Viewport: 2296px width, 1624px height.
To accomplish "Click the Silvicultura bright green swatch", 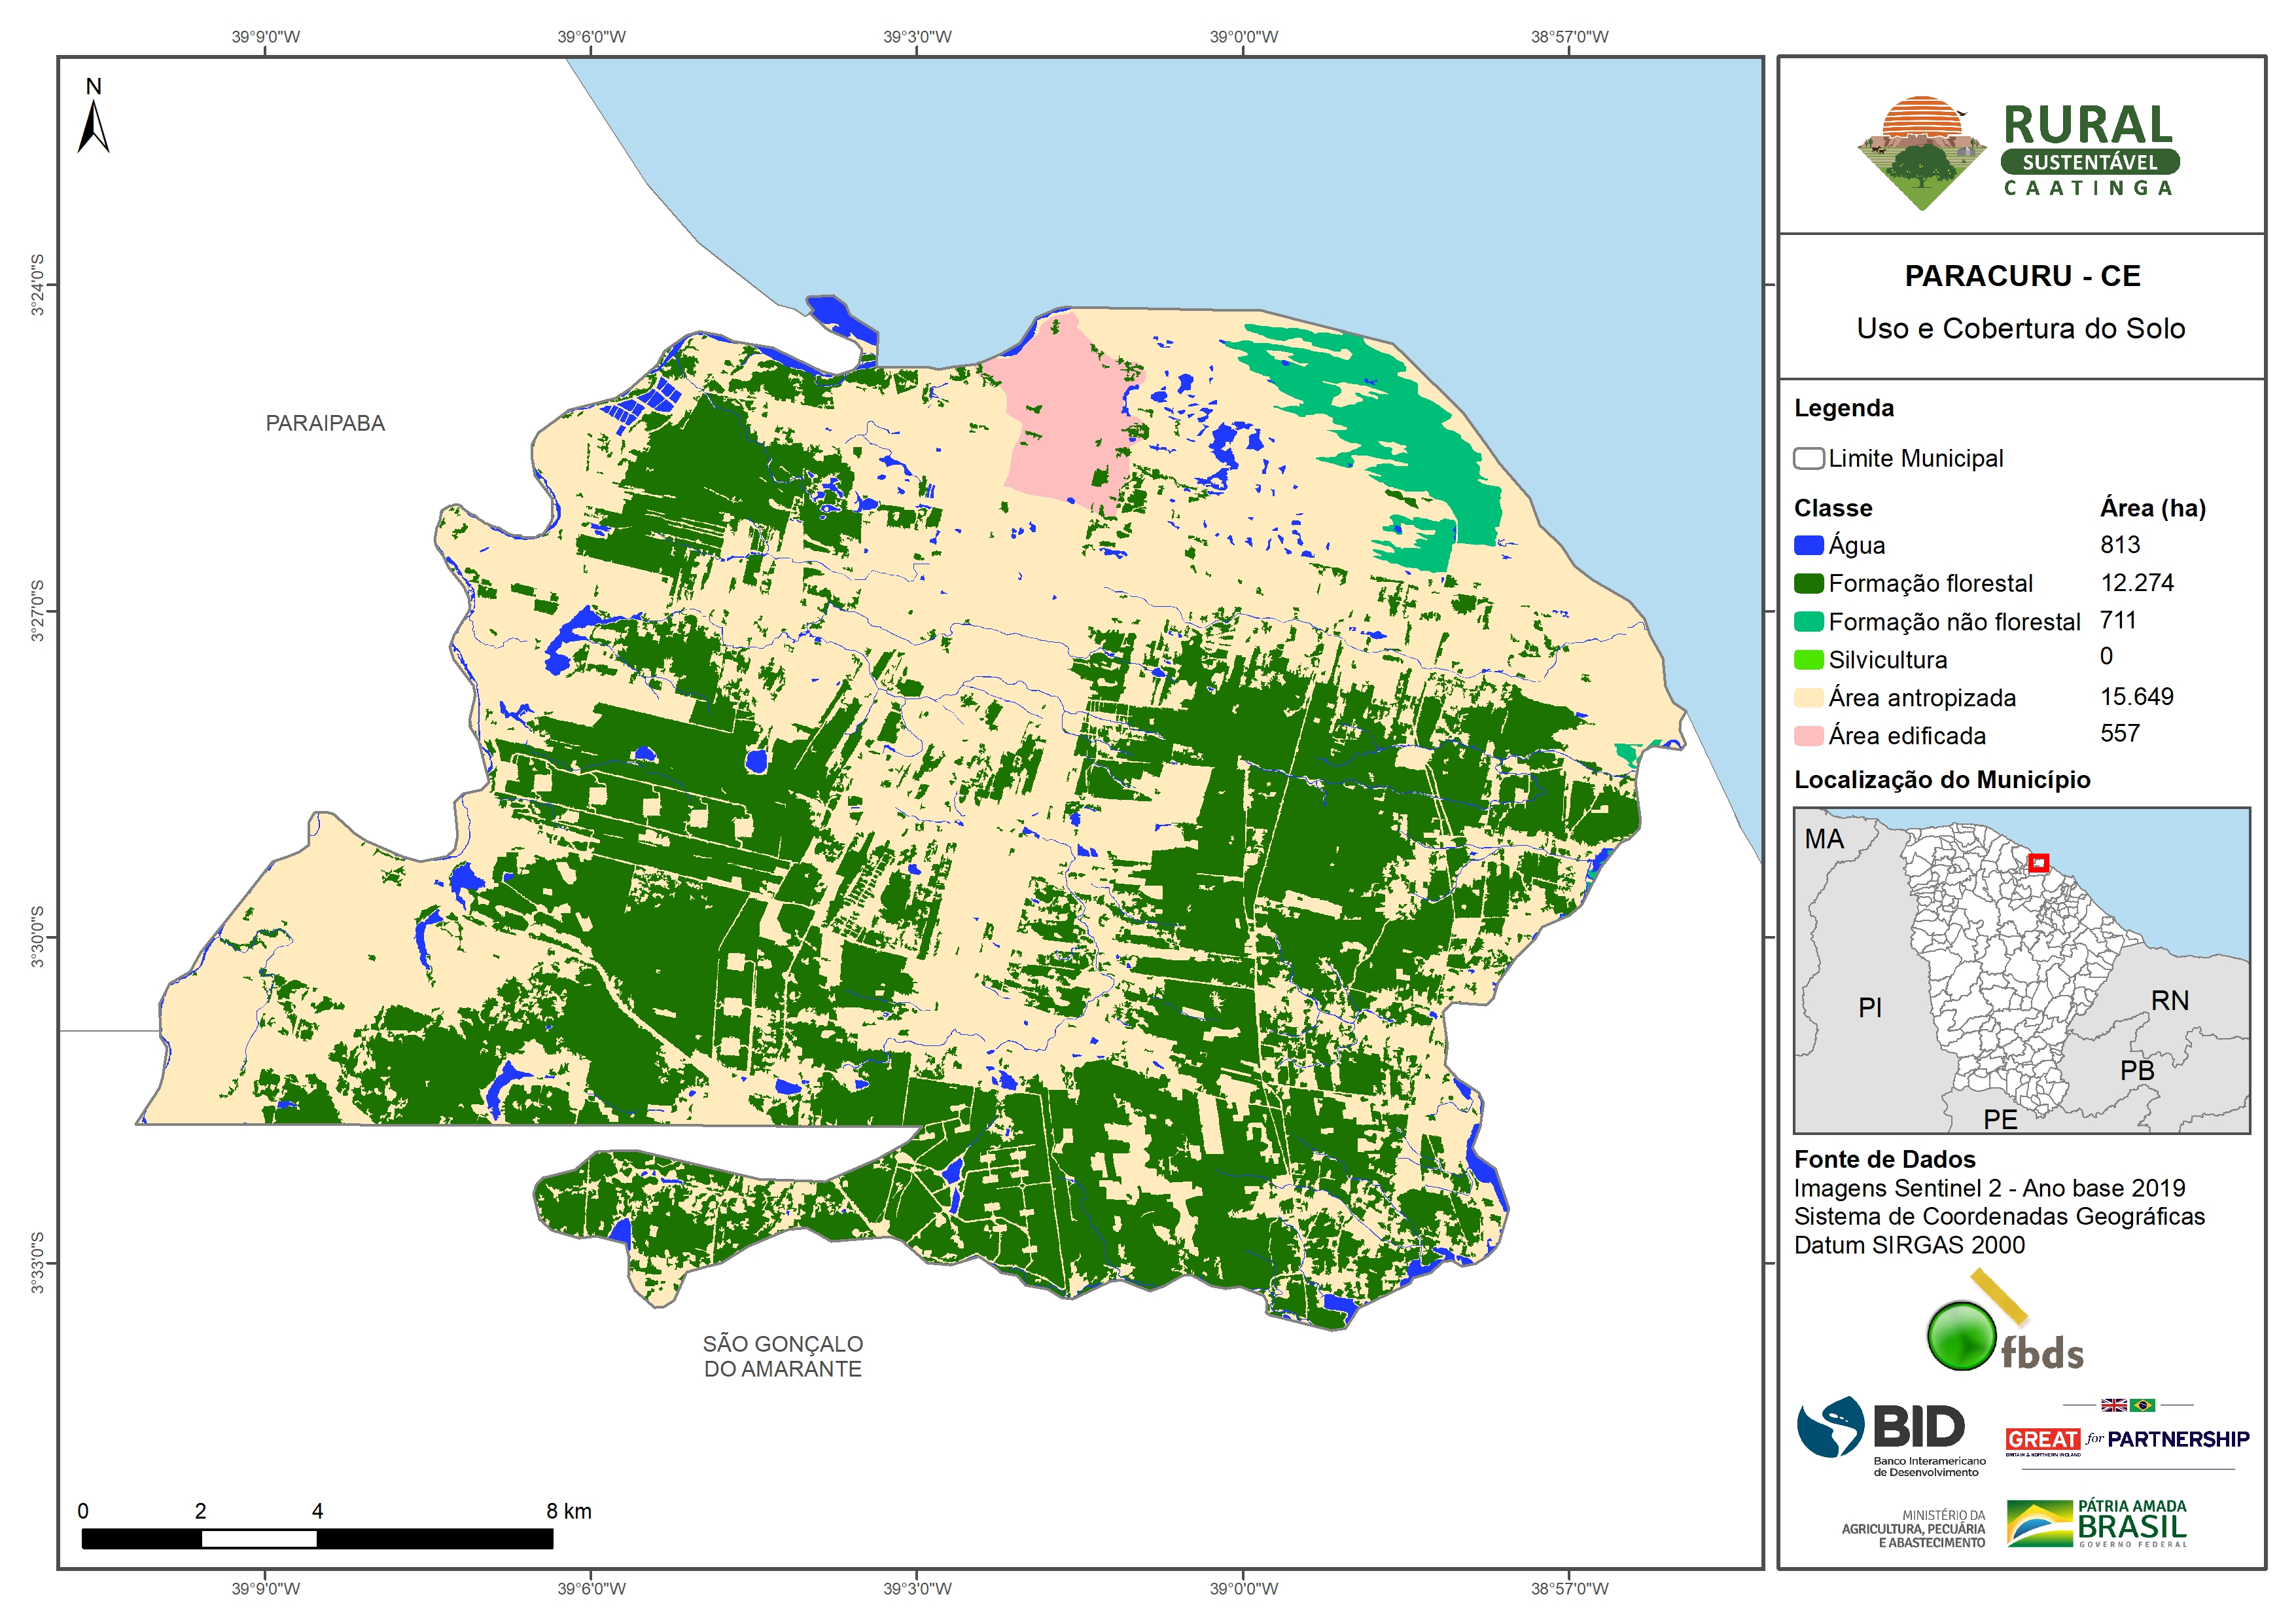I will click(1808, 659).
